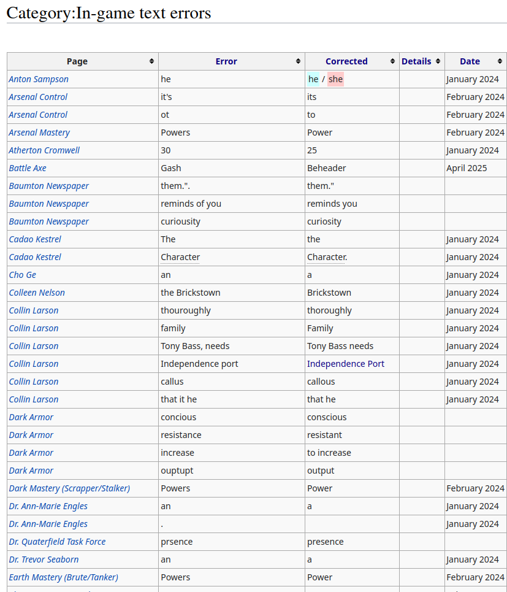The height and width of the screenshot is (592, 507).
Task: Visit Dr. Quaterfield Task Force page
Action: [x=57, y=542]
